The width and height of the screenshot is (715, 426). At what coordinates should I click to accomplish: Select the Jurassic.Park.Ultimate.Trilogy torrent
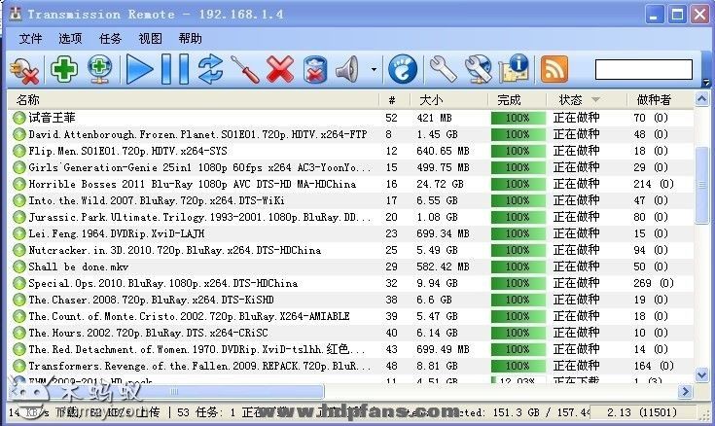[x=351, y=217]
